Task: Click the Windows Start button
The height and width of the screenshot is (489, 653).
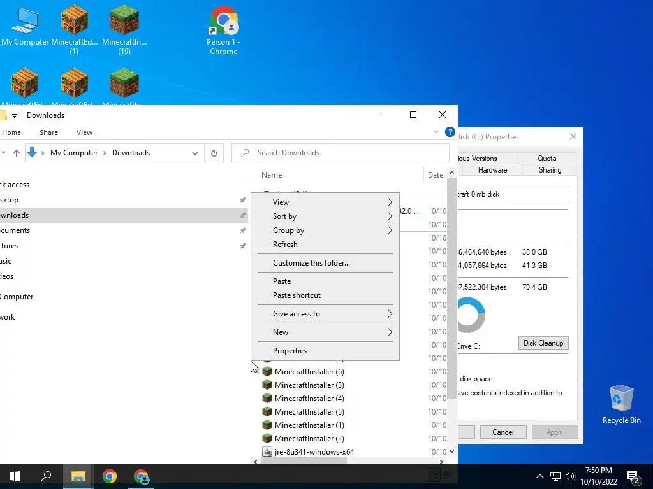Action: pyautogui.click(x=15, y=476)
